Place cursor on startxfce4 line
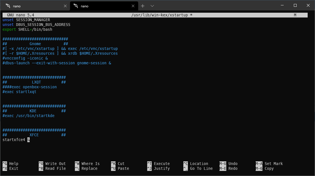Screen dimensions: 315x176 point(16,140)
